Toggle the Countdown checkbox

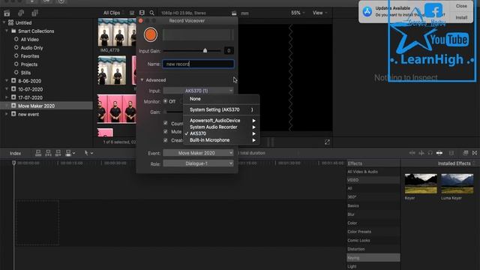pyautogui.click(x=165, y=123)
